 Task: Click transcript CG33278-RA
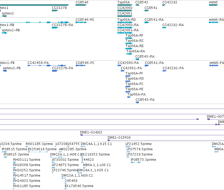(55, 28)
